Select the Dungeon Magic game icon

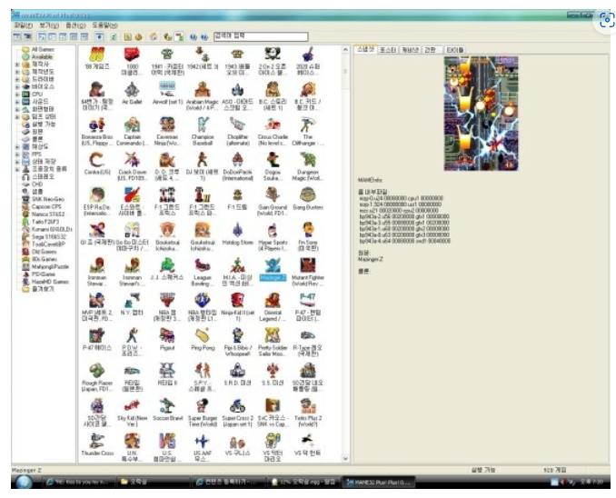[308, 166]
